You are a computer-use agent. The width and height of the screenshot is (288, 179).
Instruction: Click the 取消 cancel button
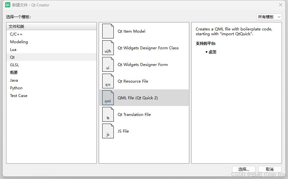coord(270,169)
